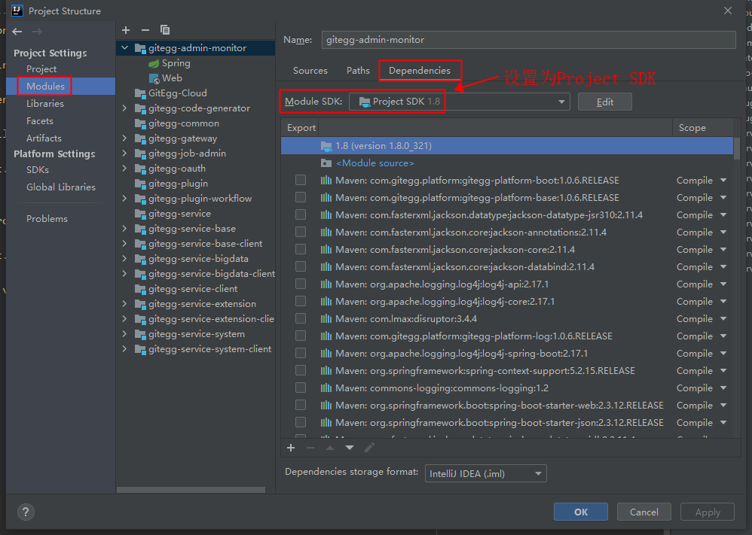Image resolution: width=752 pixels, height=535 pixels.
Task: Switch to the Dependencies tab
Action: 420,71
